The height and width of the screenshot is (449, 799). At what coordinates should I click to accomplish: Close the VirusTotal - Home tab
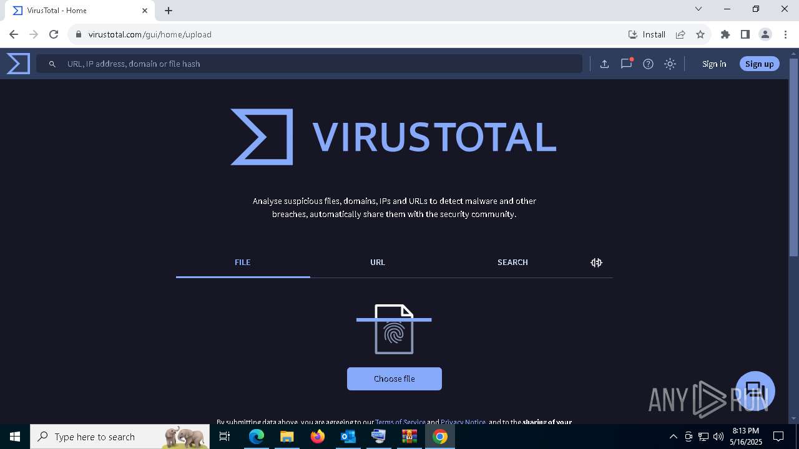(x=145, y=11)
